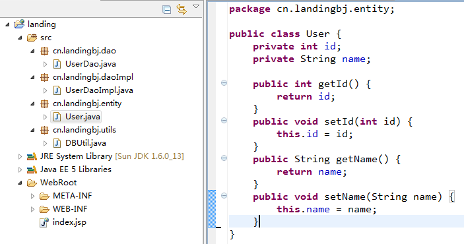Fold the setId(int id) method

(x=224, y=121)
